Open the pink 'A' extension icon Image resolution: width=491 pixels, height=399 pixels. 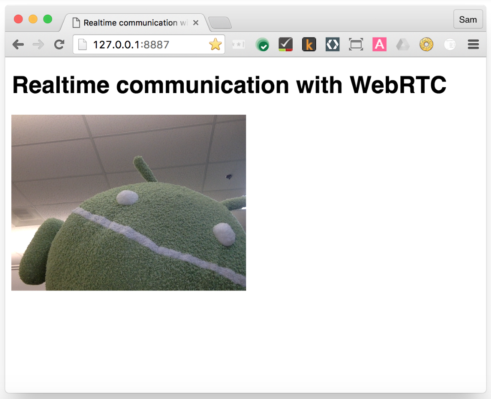click(379, 44)
